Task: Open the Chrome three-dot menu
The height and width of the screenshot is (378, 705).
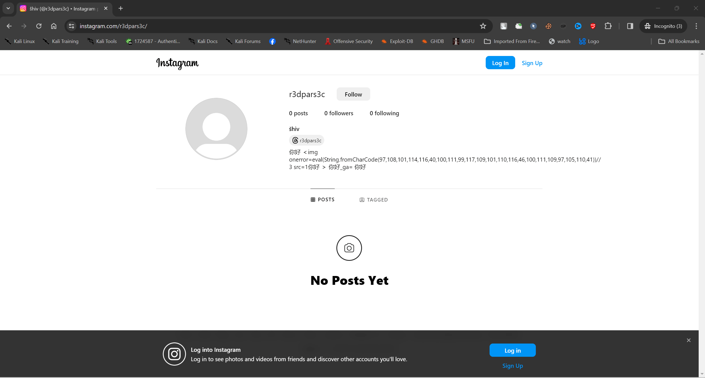Action: [696, 26]
